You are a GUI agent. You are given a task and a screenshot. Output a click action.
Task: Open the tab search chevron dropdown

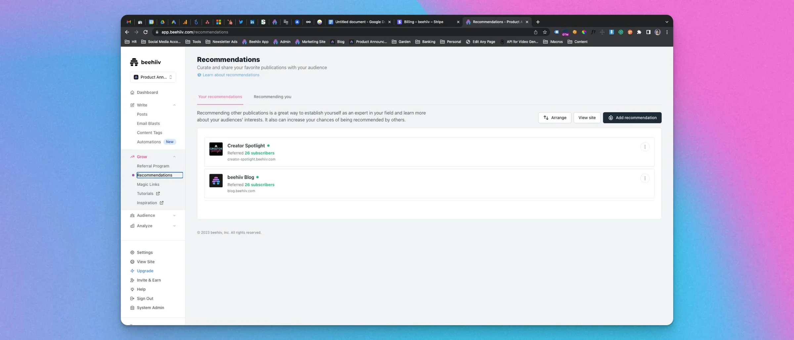[x=667, y=22]
